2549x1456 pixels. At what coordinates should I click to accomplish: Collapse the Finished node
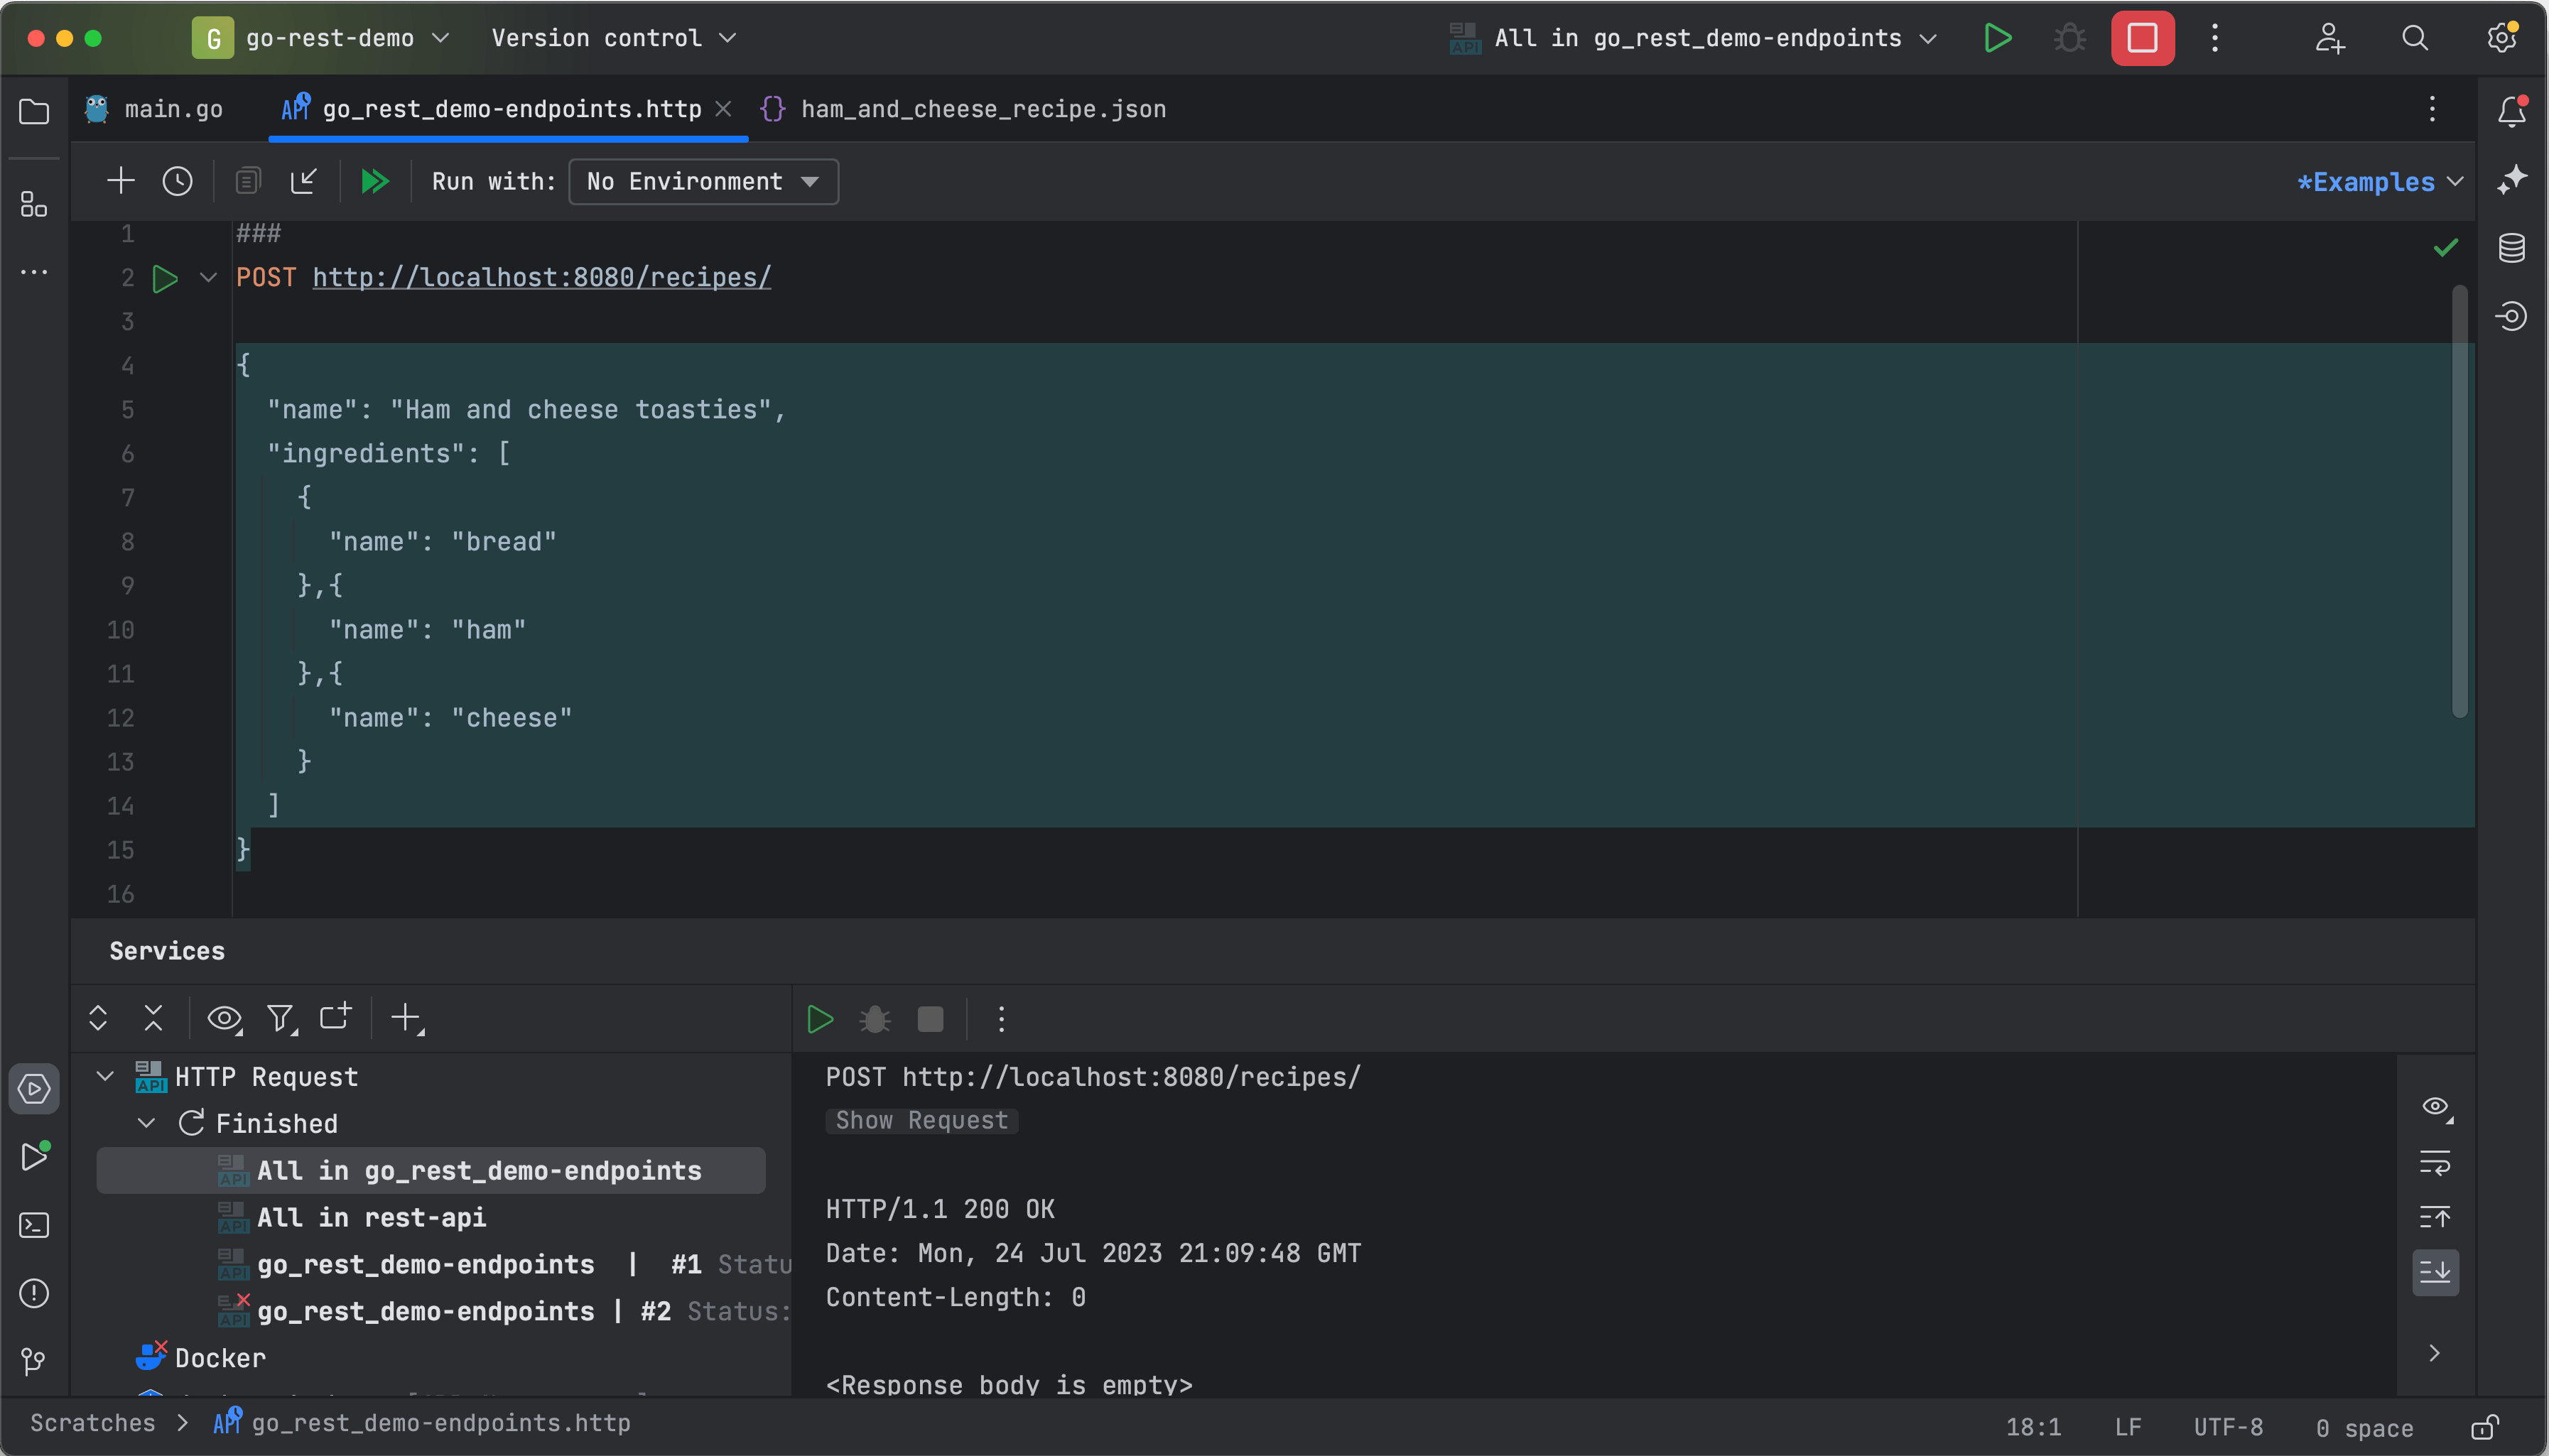(x=146, y=1122)
